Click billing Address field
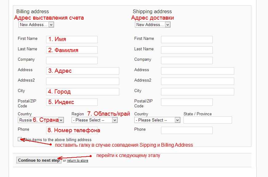The height and width of the screenshot is (177, 268). [82, 71]
